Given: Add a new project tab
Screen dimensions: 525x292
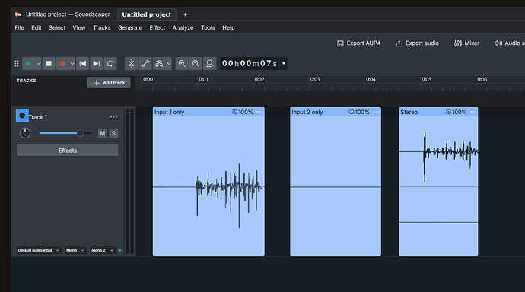Looking at the screenshot, I should (x=185, y=14).
